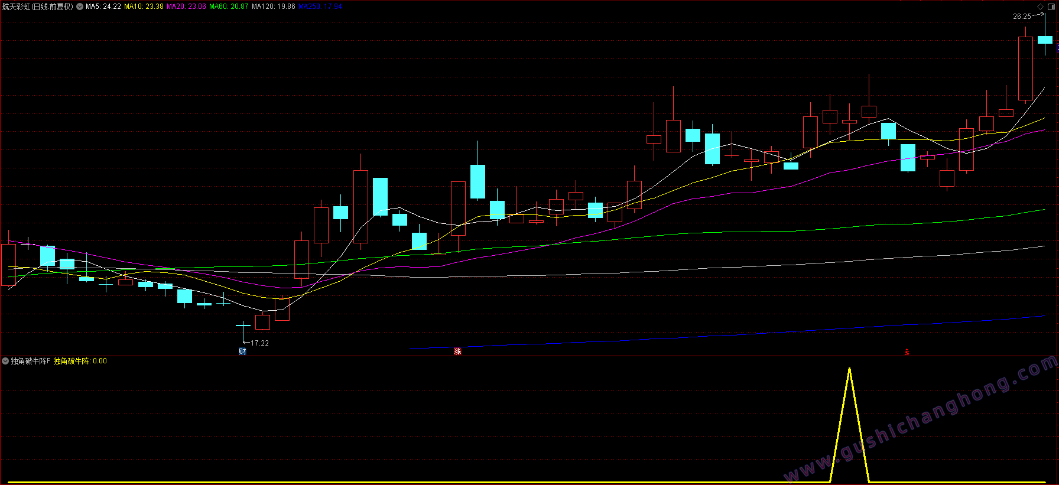Screen dimensions: 1059x485
Task: Expand the 航天彩虹 chart settings dropdown arrow
Action: coord(80,6)
